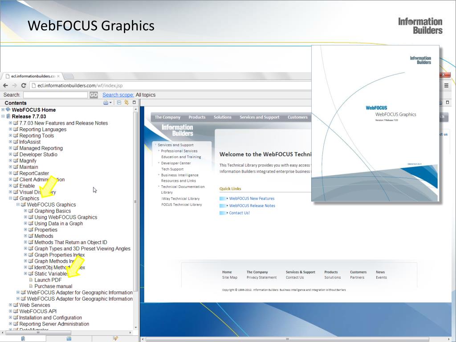The height and width of the screenshot is (342, 456).
Task: Expand the Developer Studio node
Action: point(11,154)
